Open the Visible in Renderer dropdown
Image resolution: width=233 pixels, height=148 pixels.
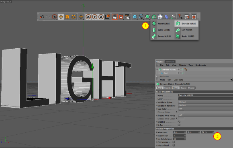tap(205, 105)
